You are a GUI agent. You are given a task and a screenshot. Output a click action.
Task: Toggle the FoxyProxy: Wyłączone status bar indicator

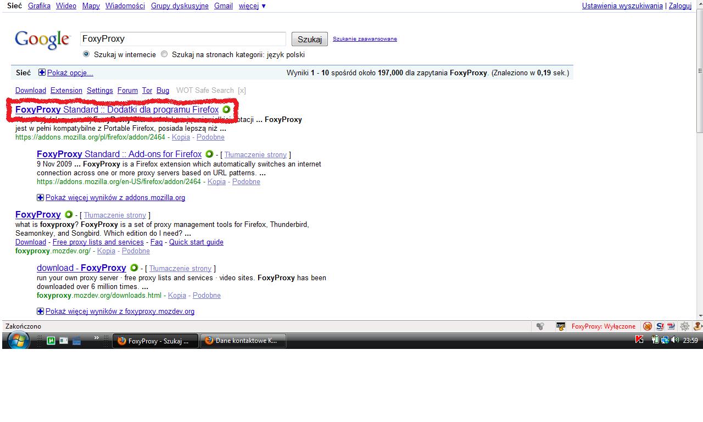603,326
